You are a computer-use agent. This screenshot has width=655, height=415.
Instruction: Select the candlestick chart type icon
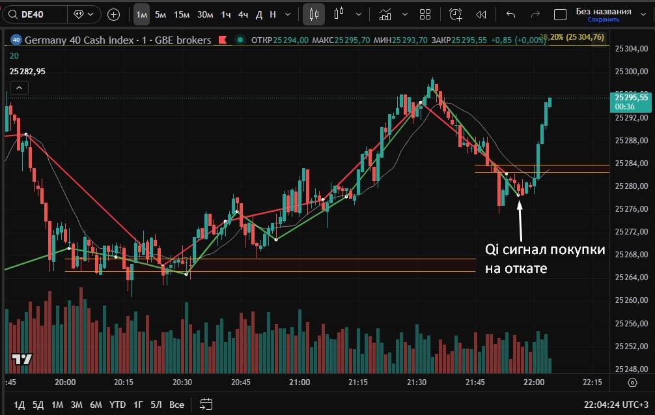(314, 14)
